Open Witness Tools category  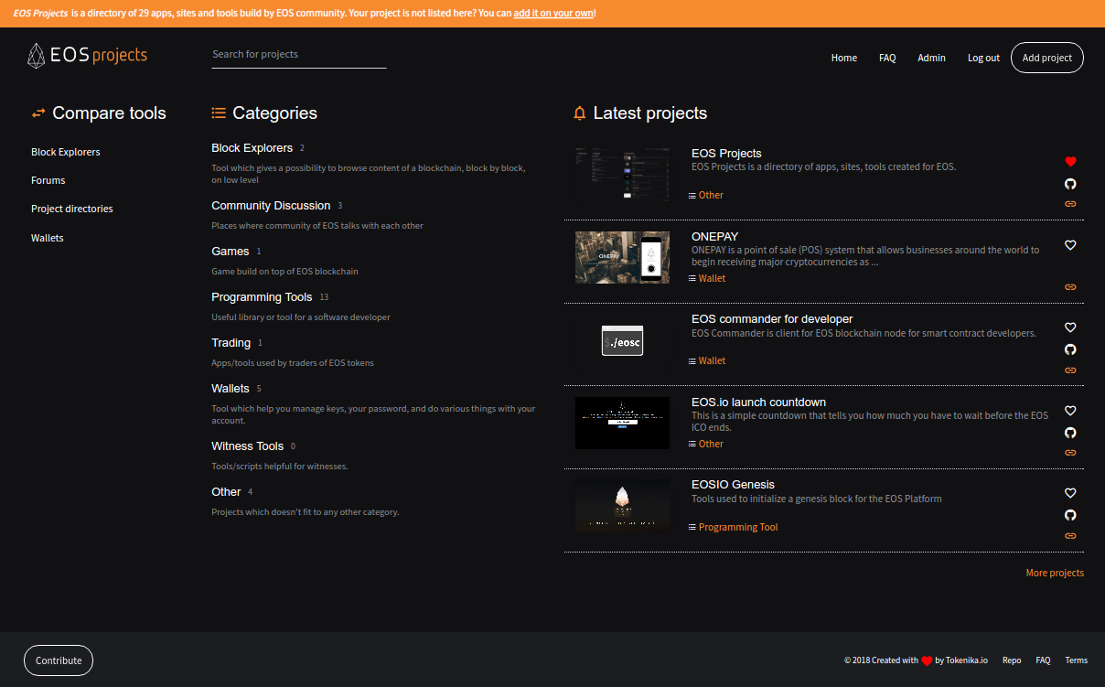[x=247, y=446]
